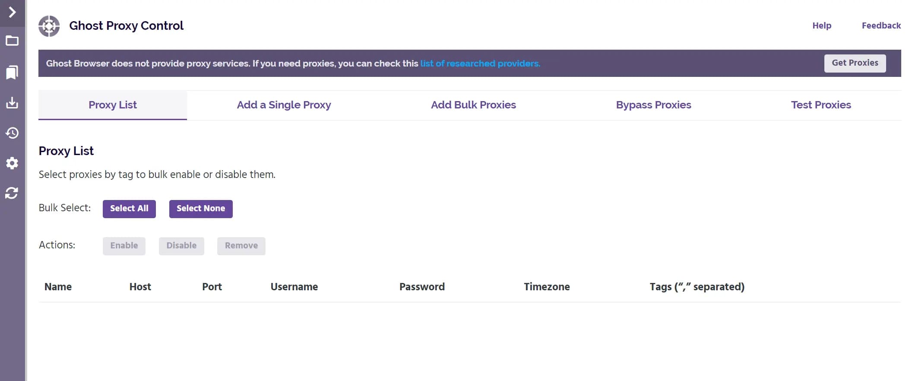Click the Get Proxies button
Screen dimensions: 909x381
coord(855,63)
